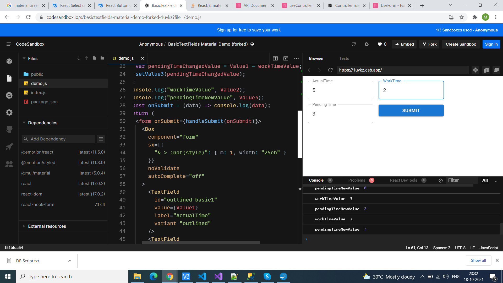Image resolution: width=503 pixels, height=283 pixels.
Task: Switch to the Browser tab
Action: pos(316,58)
